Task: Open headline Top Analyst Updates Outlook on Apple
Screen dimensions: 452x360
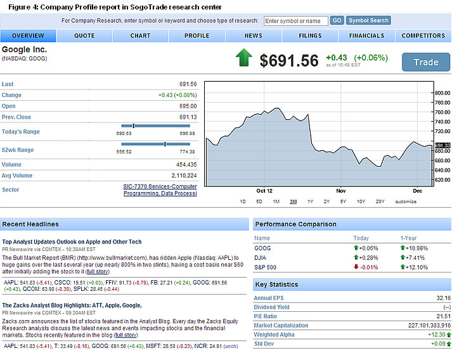Action: click(72, 242)
